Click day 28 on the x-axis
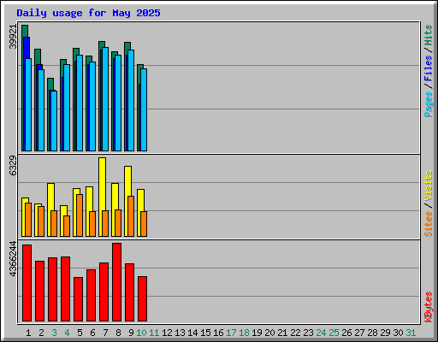This screenshot has height=342, width=438. tap(372, 333)
